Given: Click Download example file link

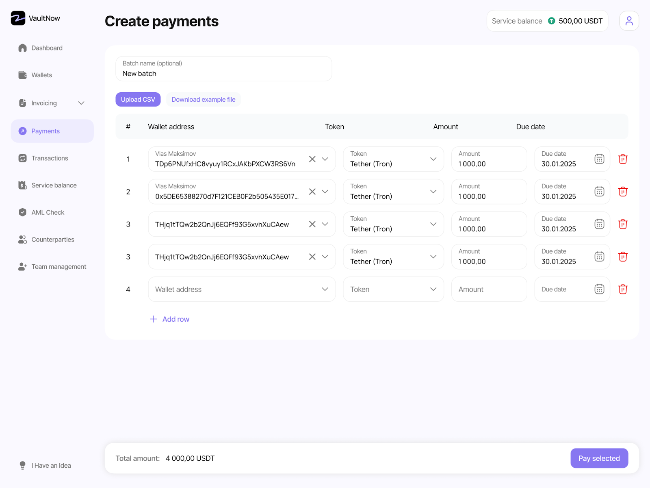Looking at the screenshot, I should (x=203, y=100).
